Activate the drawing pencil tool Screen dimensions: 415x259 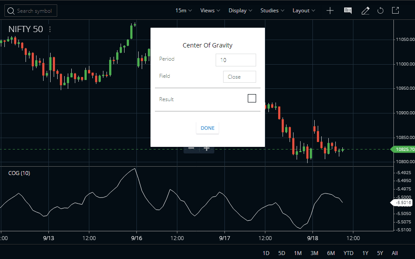pyautogui.click(x=366, y=11)
